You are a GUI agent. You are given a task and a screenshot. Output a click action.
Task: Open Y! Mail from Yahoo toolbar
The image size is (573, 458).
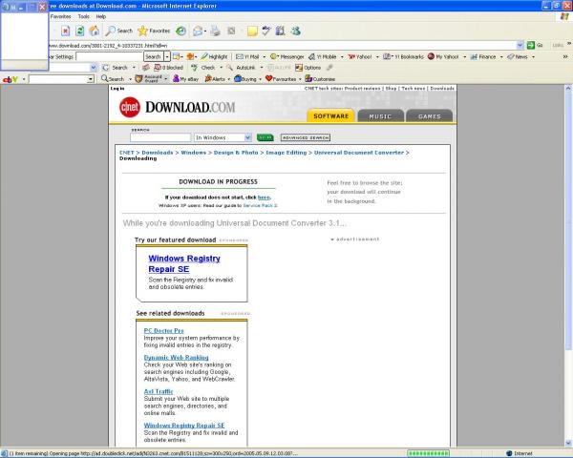click(248, 56)
